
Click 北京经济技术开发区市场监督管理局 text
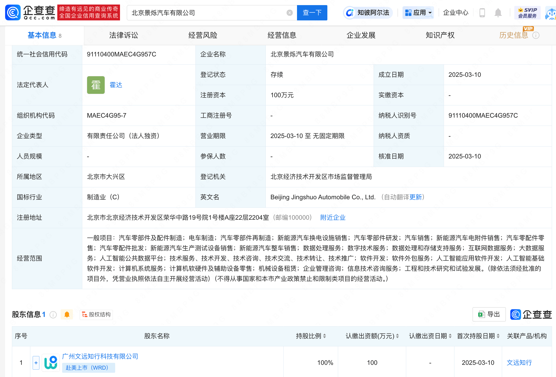[321, 177]
